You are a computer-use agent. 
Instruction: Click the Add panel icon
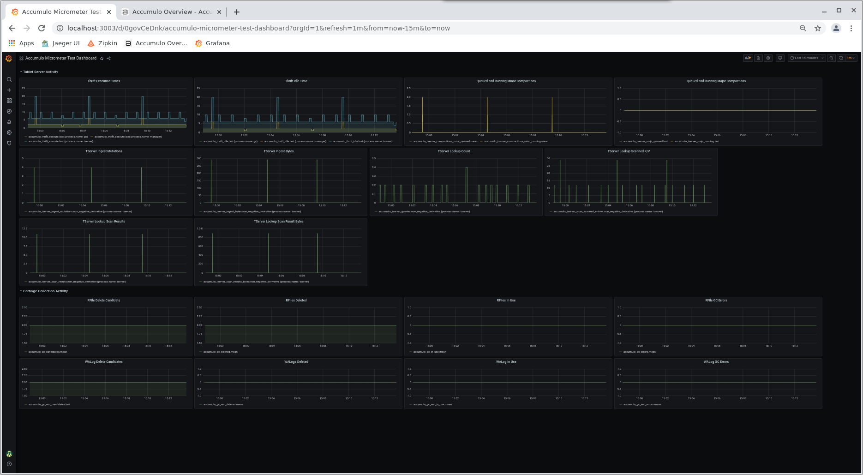click(x=748, y=58)
